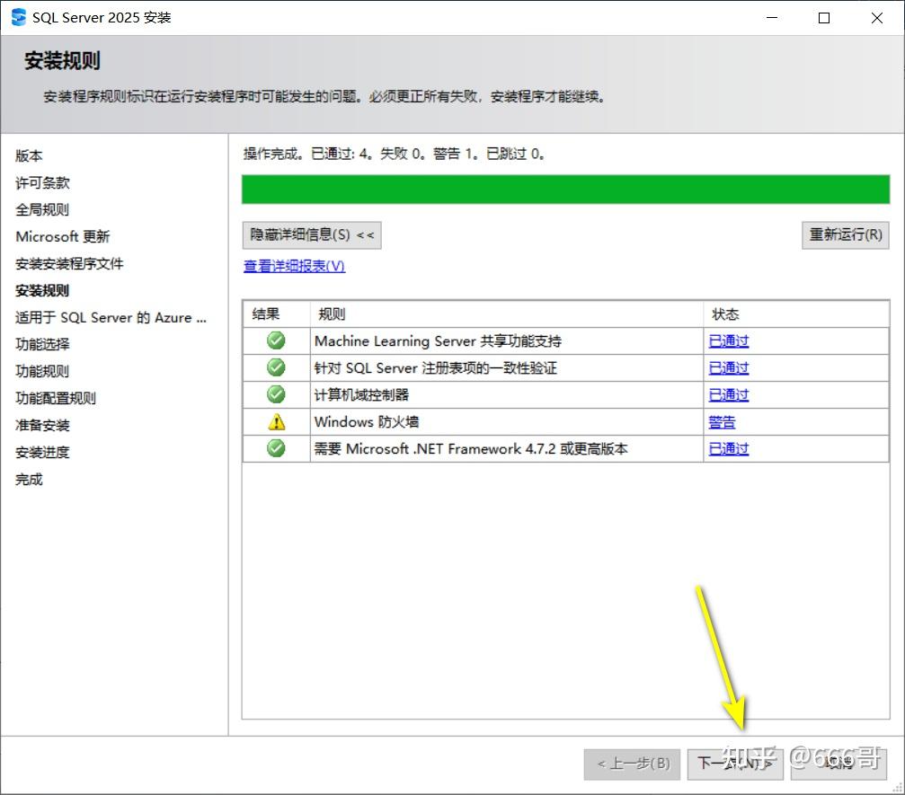The width and height of the screenshot is (905, 795).
Task: Open 查看详细报表(V) link
Action: coord(295,266)
